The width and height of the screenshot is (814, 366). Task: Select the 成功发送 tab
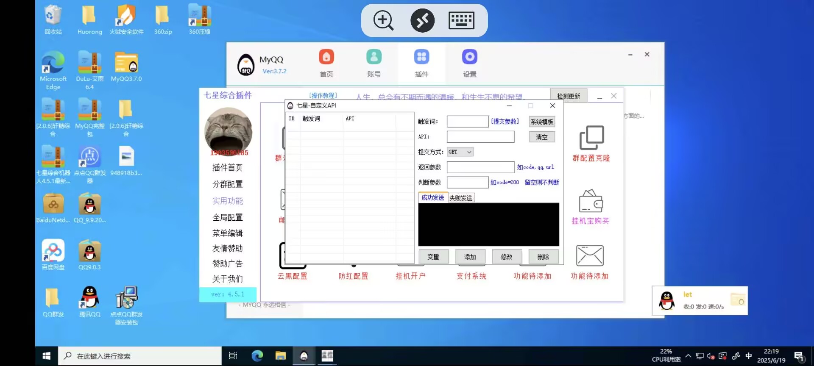[x=432, y=198]
